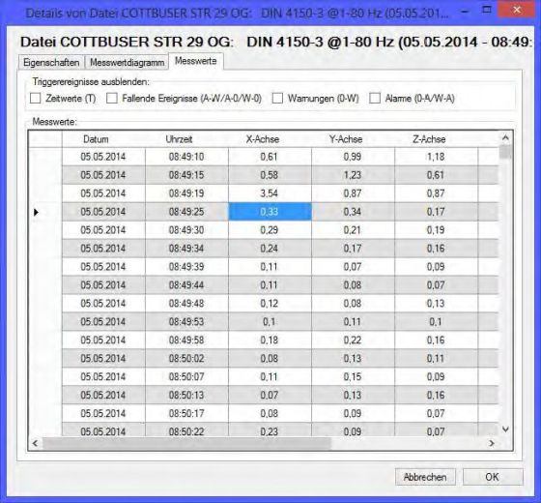This screenshot has width=541, height=503.
Task: Tick the Alarme (0-A/W-A) checkbox
Action: pos(375,99)
